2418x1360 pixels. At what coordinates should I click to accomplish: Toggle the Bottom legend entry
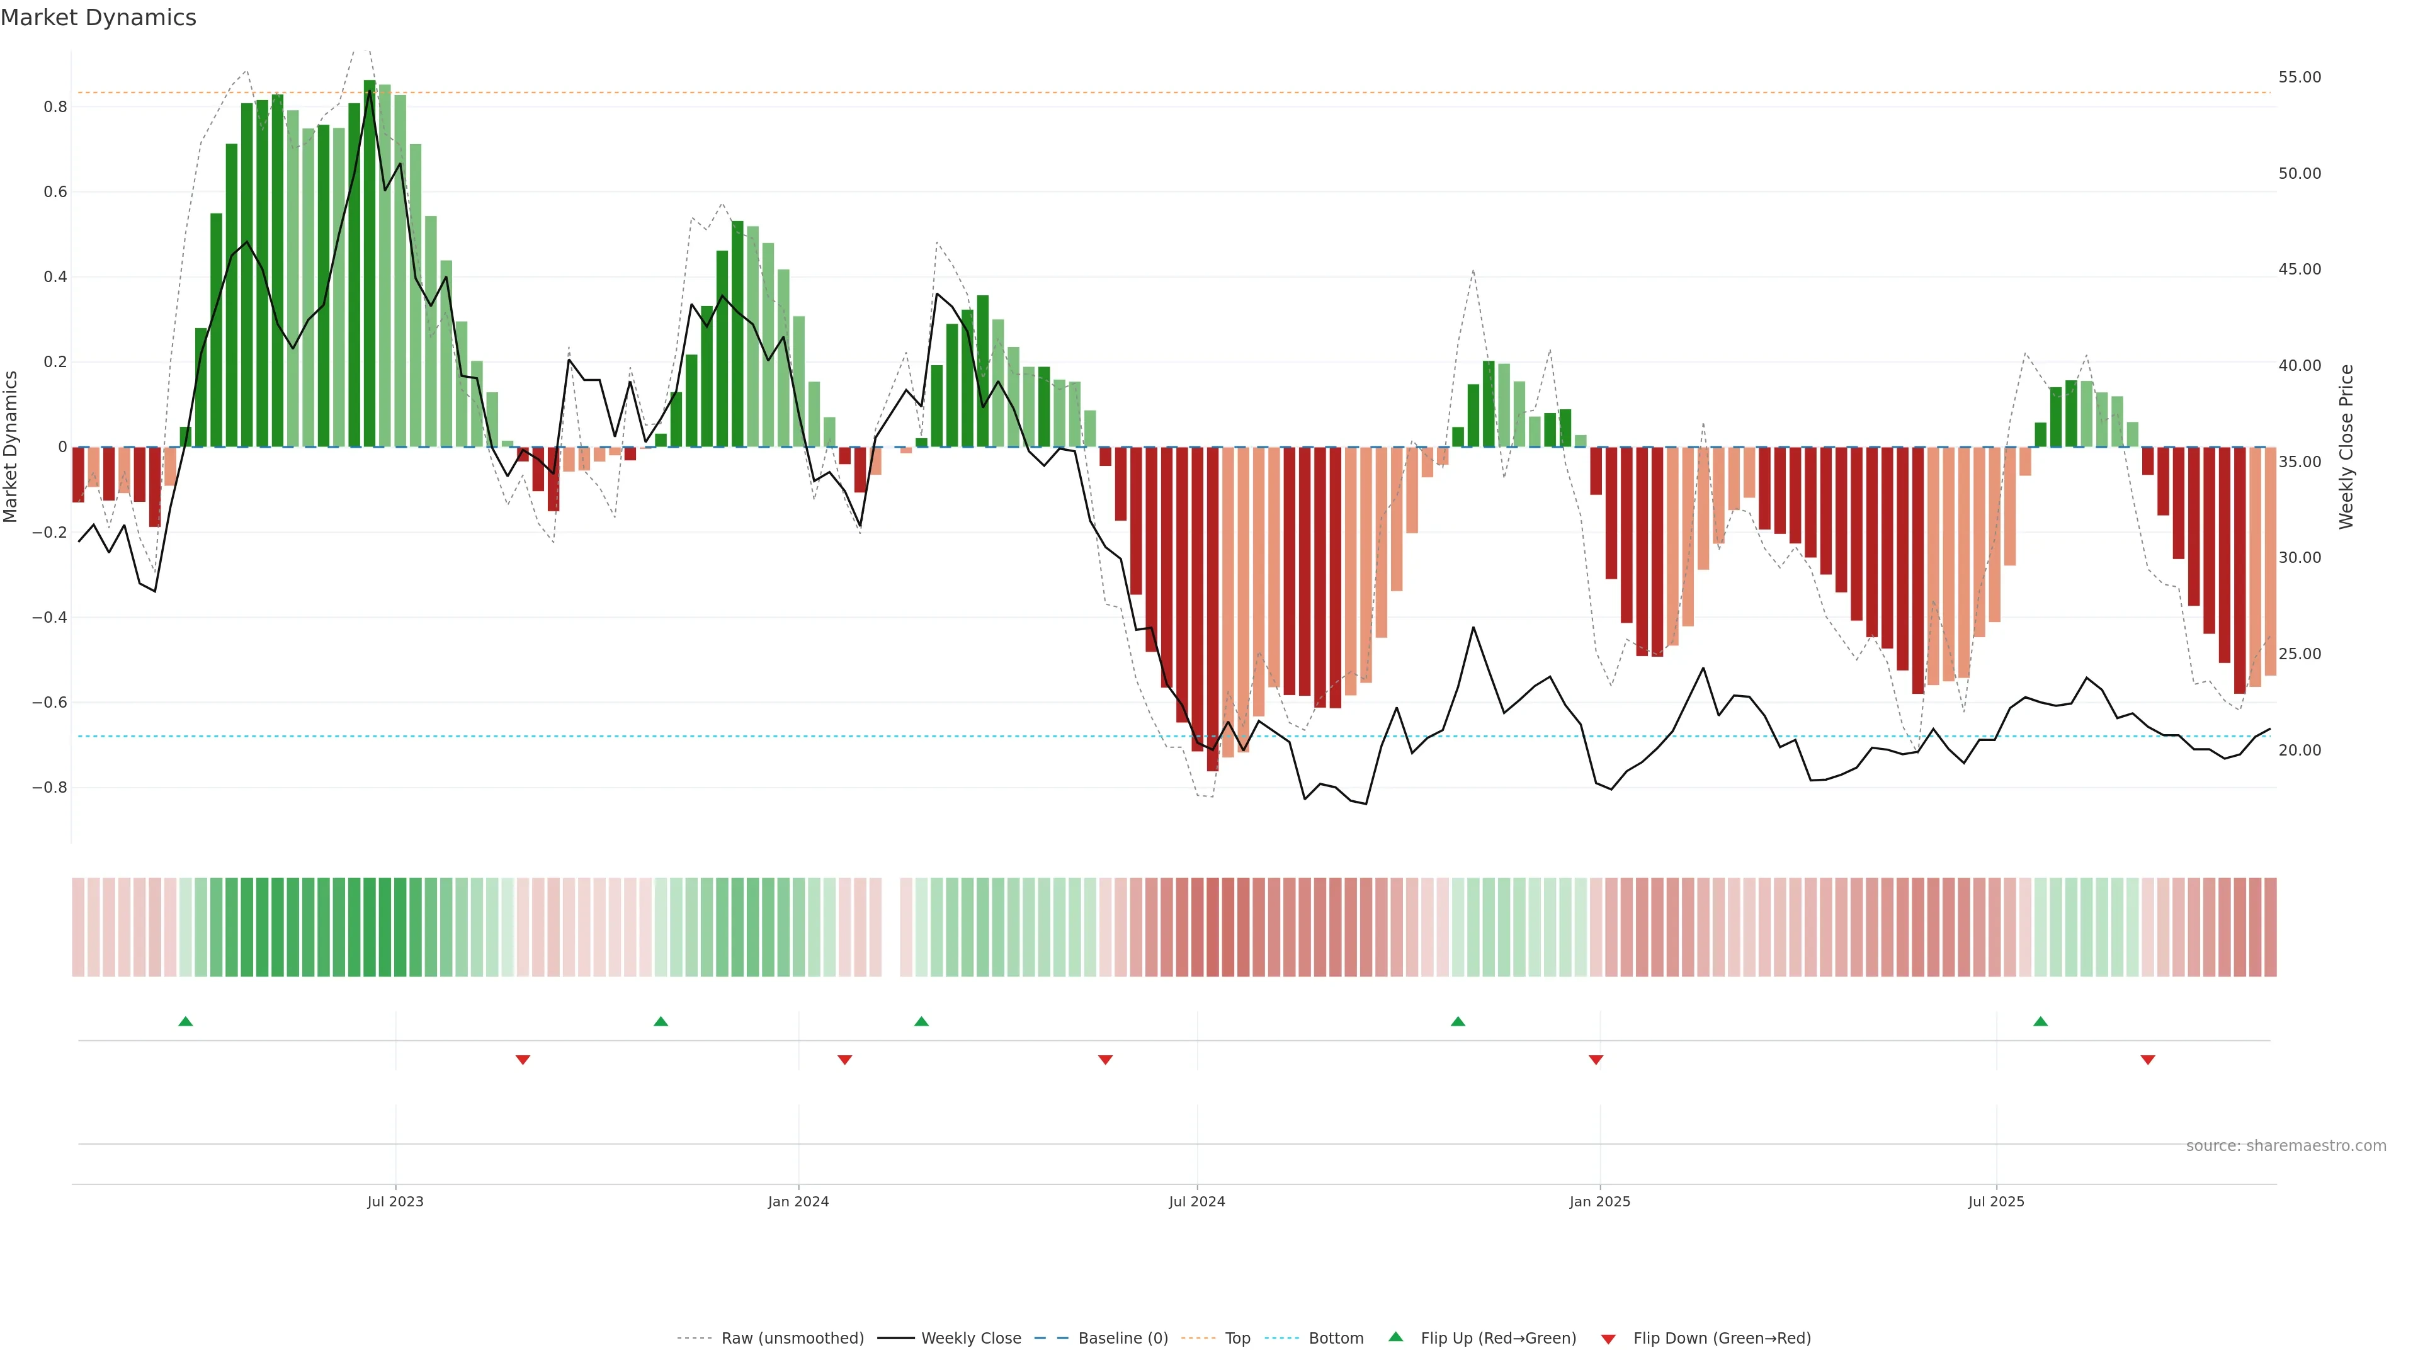pyautogui.click(x=1336, y=1339)
